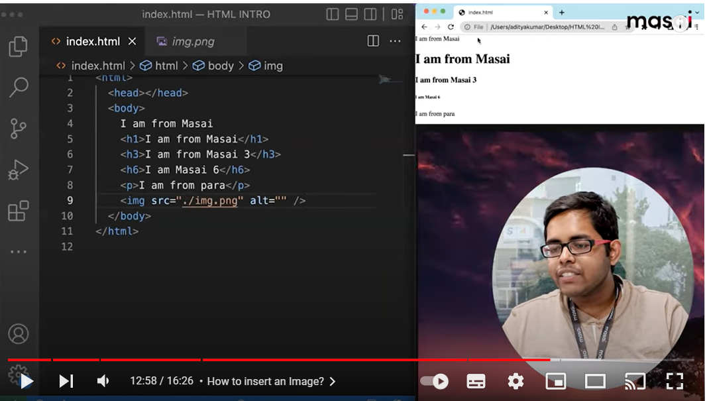Turn on Subtitles in the video player

[476, 381]
